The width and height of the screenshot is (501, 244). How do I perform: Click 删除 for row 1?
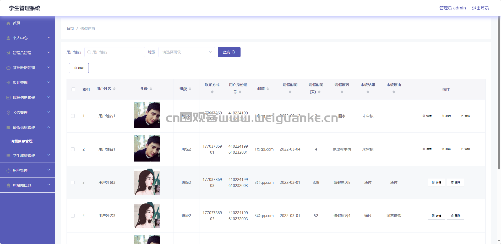coord(446,116)
